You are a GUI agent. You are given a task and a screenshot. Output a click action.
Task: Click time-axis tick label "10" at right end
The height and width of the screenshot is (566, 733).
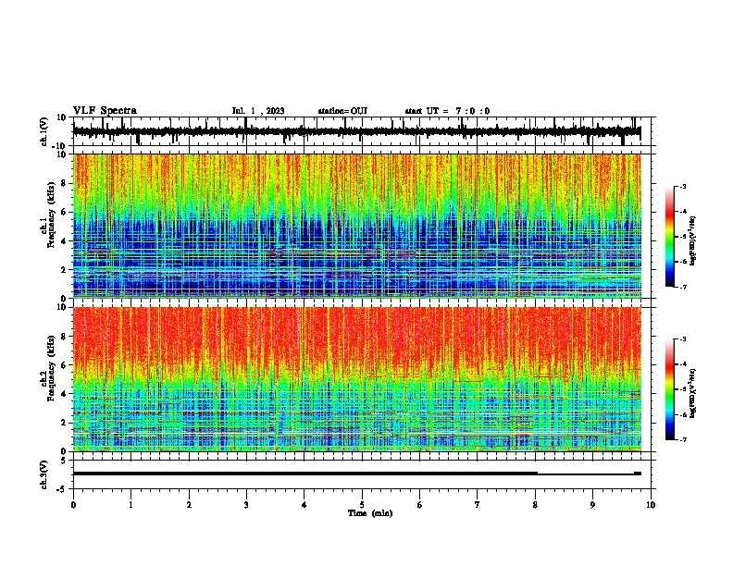coord(651,505)
